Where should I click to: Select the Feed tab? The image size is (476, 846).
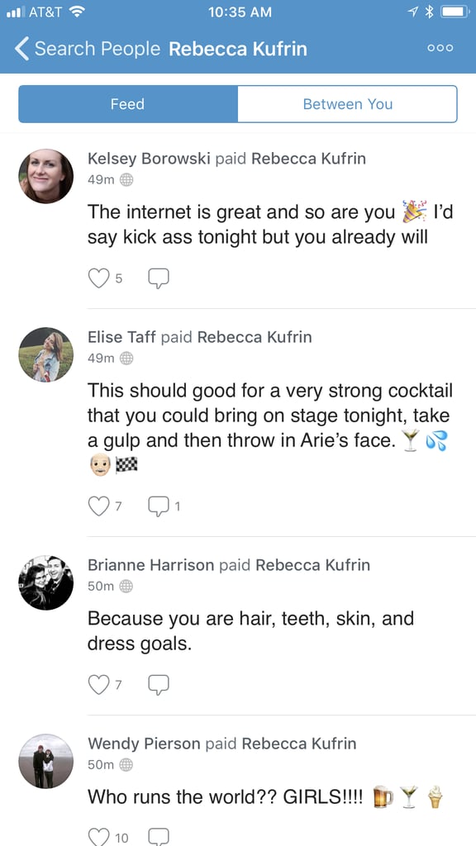pos(128,104)
